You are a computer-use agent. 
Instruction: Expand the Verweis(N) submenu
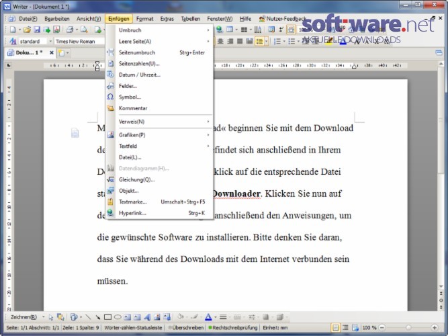(208, 122)
